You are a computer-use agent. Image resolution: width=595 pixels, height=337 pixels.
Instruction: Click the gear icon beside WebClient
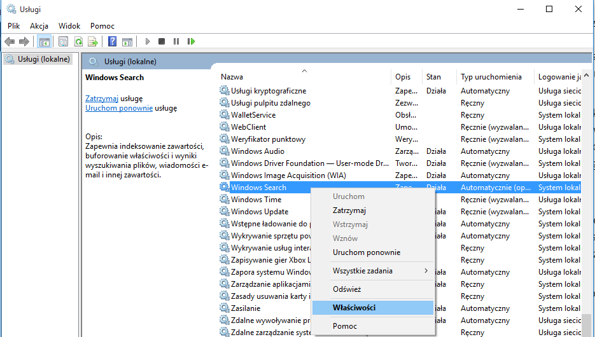pyautogui.click(x=224, y=127)
